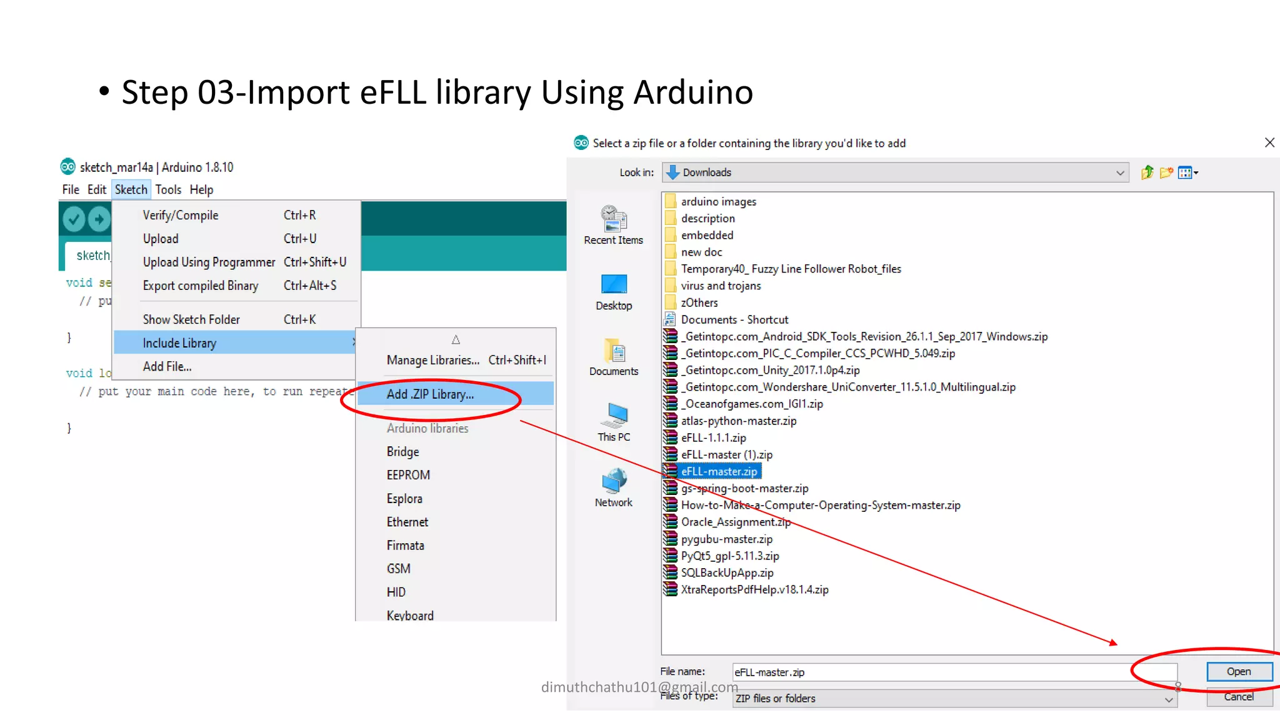Click the Arduino Upload arrow button
The height and width of the screenshot is (720, 1280).
pos(99,219)
